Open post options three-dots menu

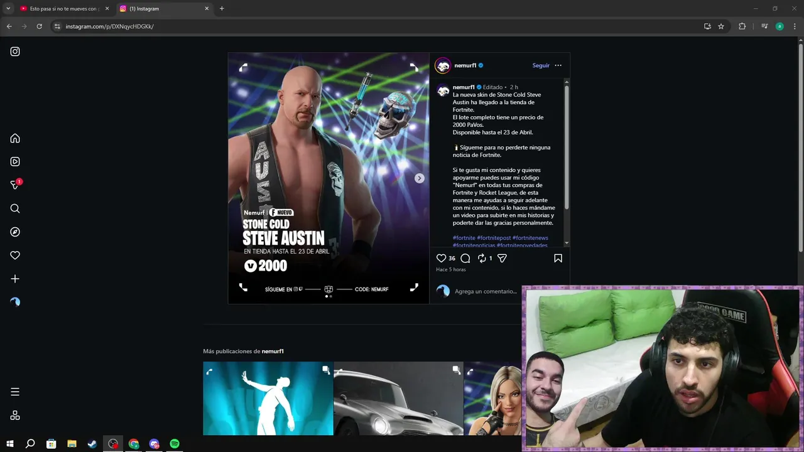coord(558,65)
